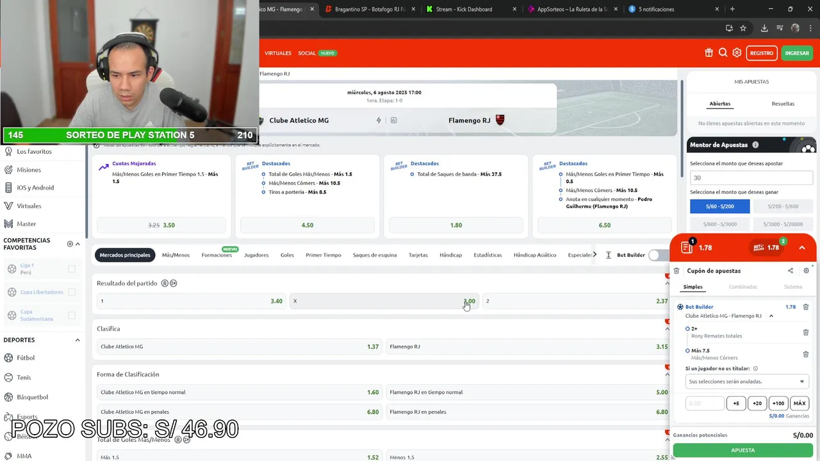820x461 pixels.
Task: Switch to Más/Menos market tab
Action: [x=176, y=255]
